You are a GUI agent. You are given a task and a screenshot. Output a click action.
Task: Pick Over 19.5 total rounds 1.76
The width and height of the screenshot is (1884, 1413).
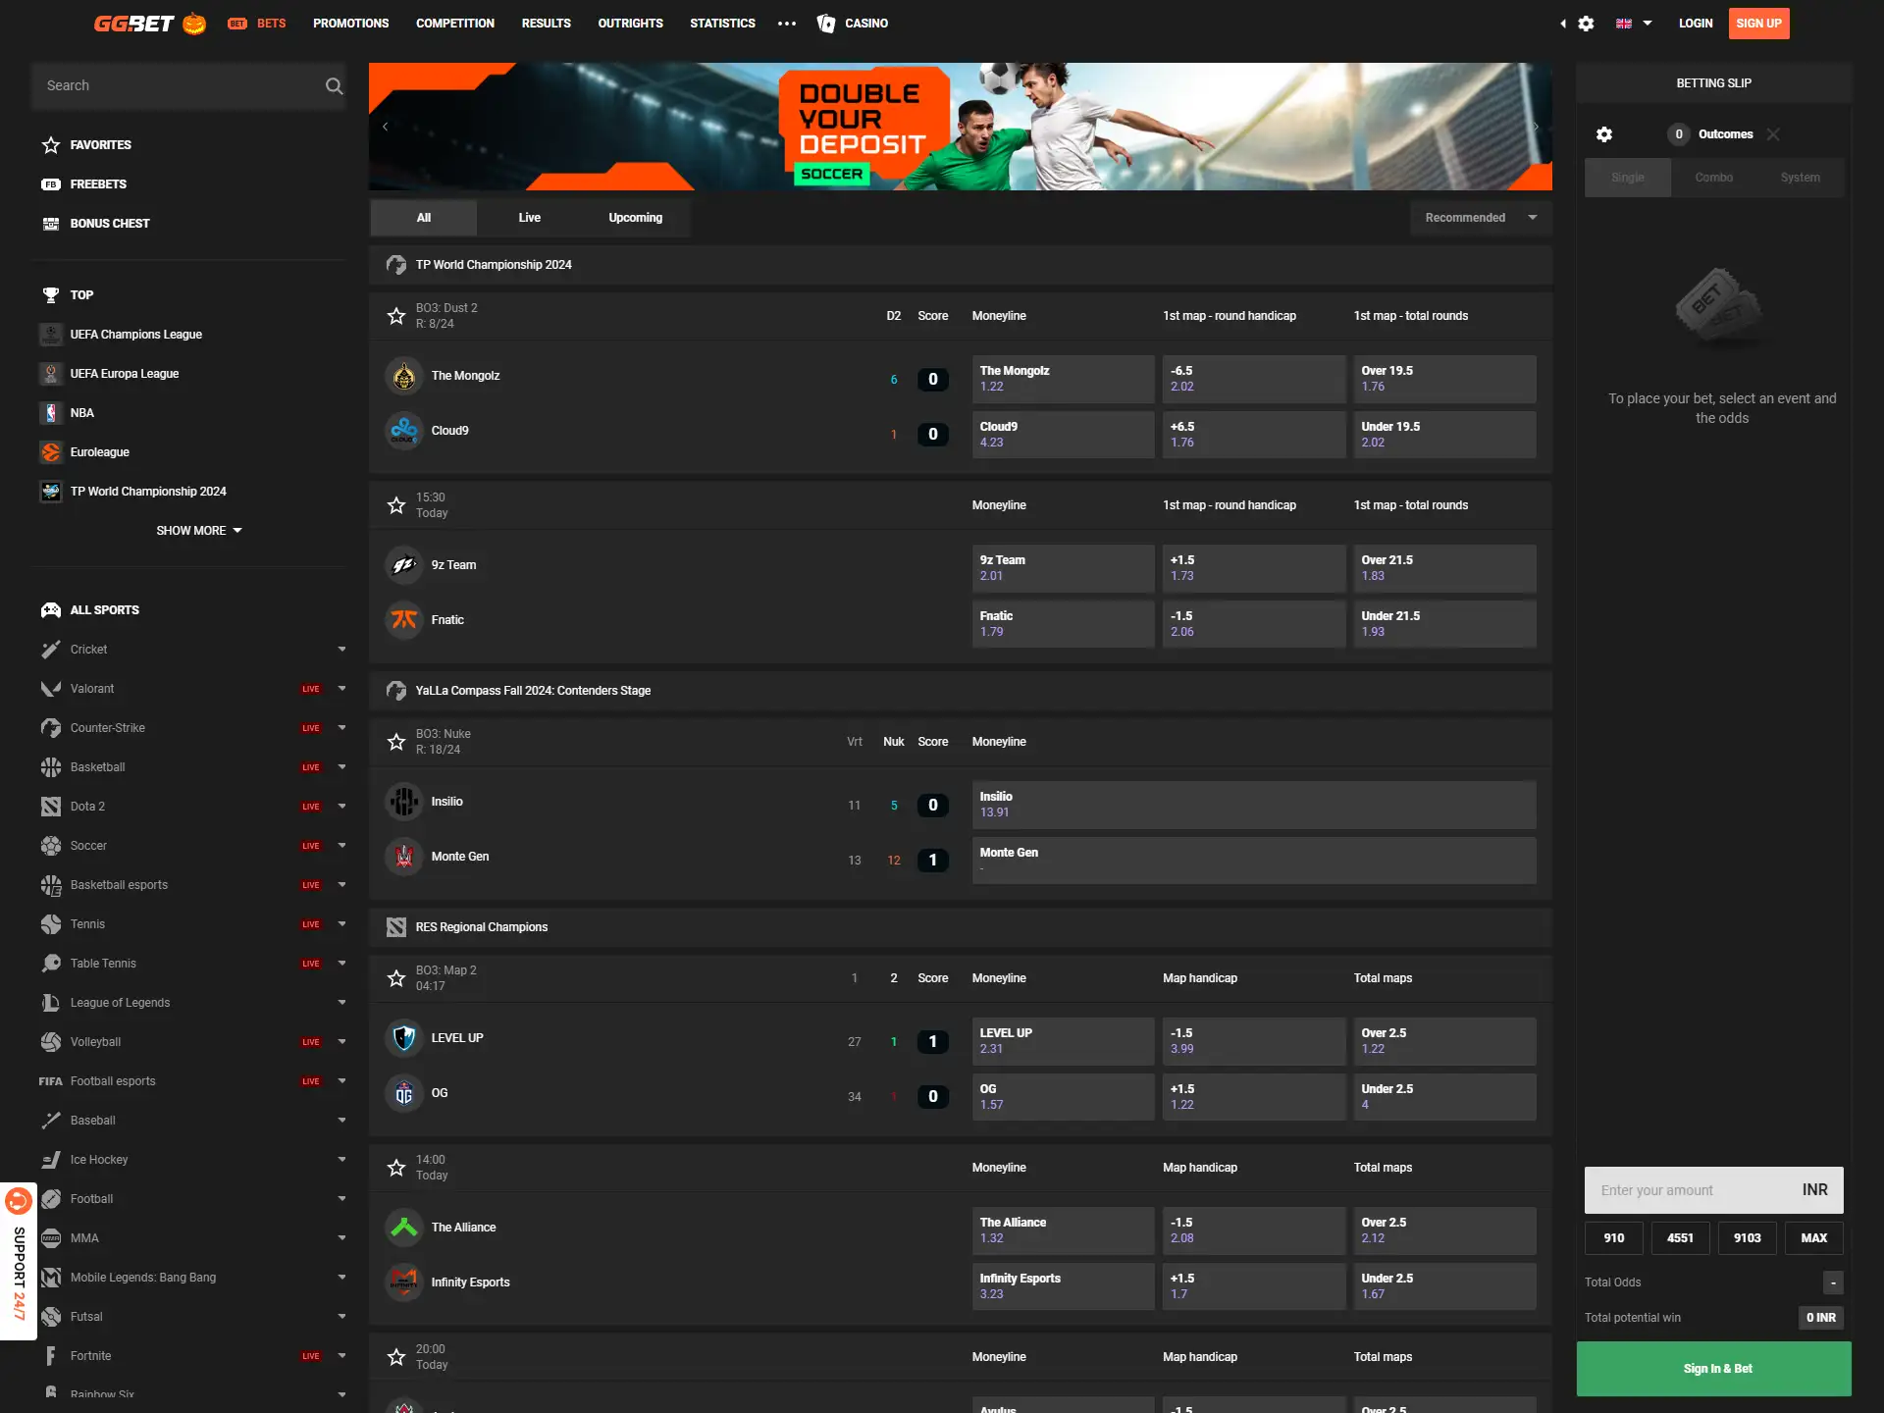pos(1444,379)
